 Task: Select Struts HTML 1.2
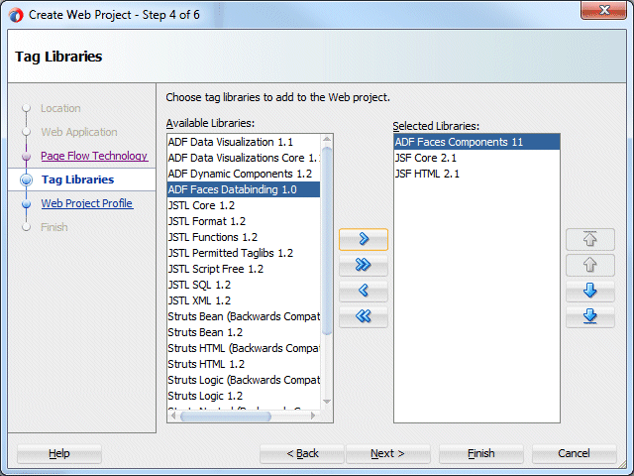[244, 364]
